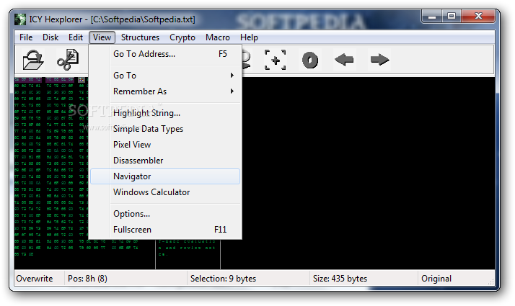Select Simple Data Types menu entry
The image size is (515, 306).
[x=165, y=129]
